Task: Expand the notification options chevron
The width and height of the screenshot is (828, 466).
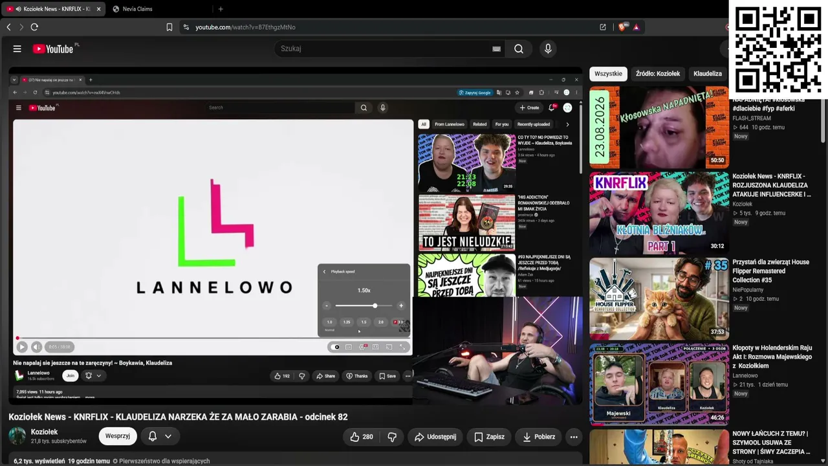Action: [168, 436]
